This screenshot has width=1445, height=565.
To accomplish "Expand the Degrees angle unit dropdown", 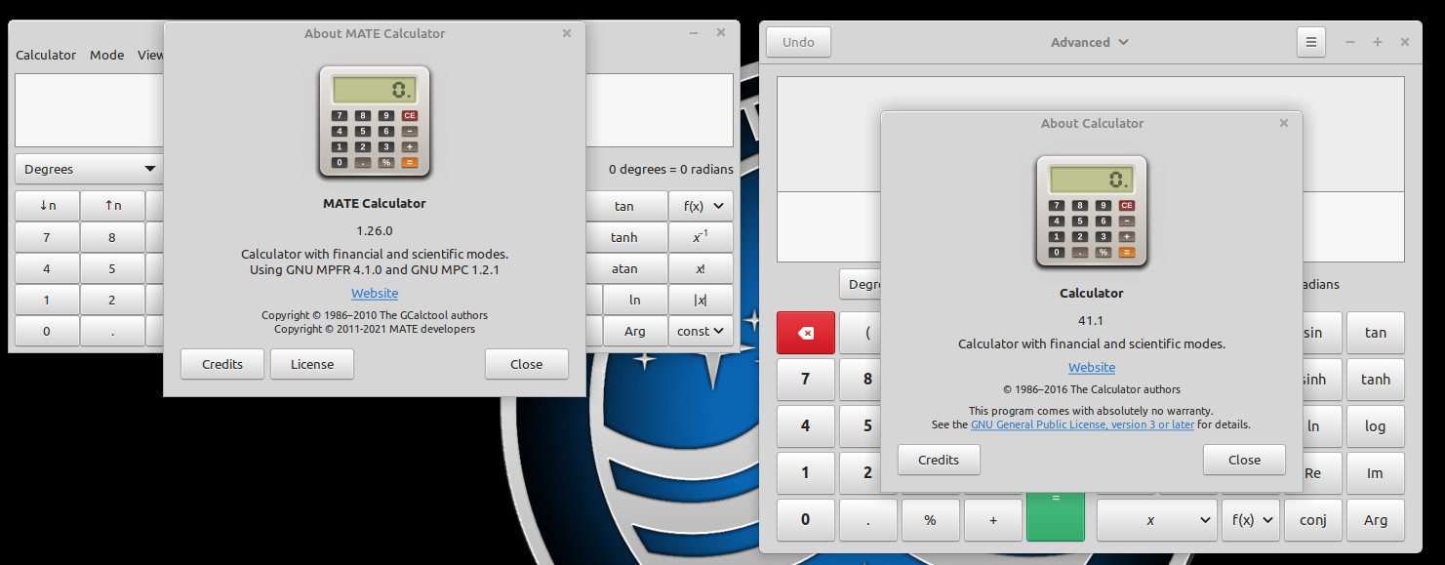I will click(x=89, y=169).
